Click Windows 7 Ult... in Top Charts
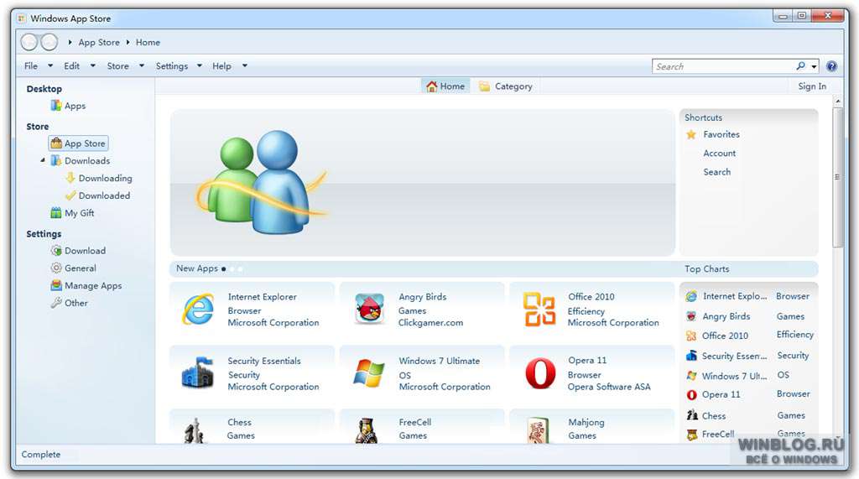 point(734,376)
